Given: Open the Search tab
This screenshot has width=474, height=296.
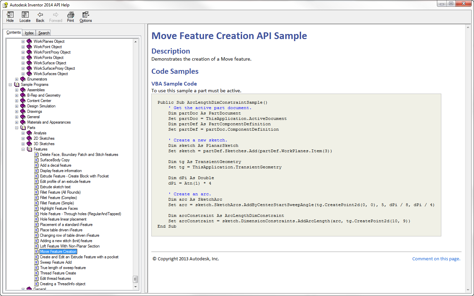Looking at the screenshot, I should click(x=44, y=33).
